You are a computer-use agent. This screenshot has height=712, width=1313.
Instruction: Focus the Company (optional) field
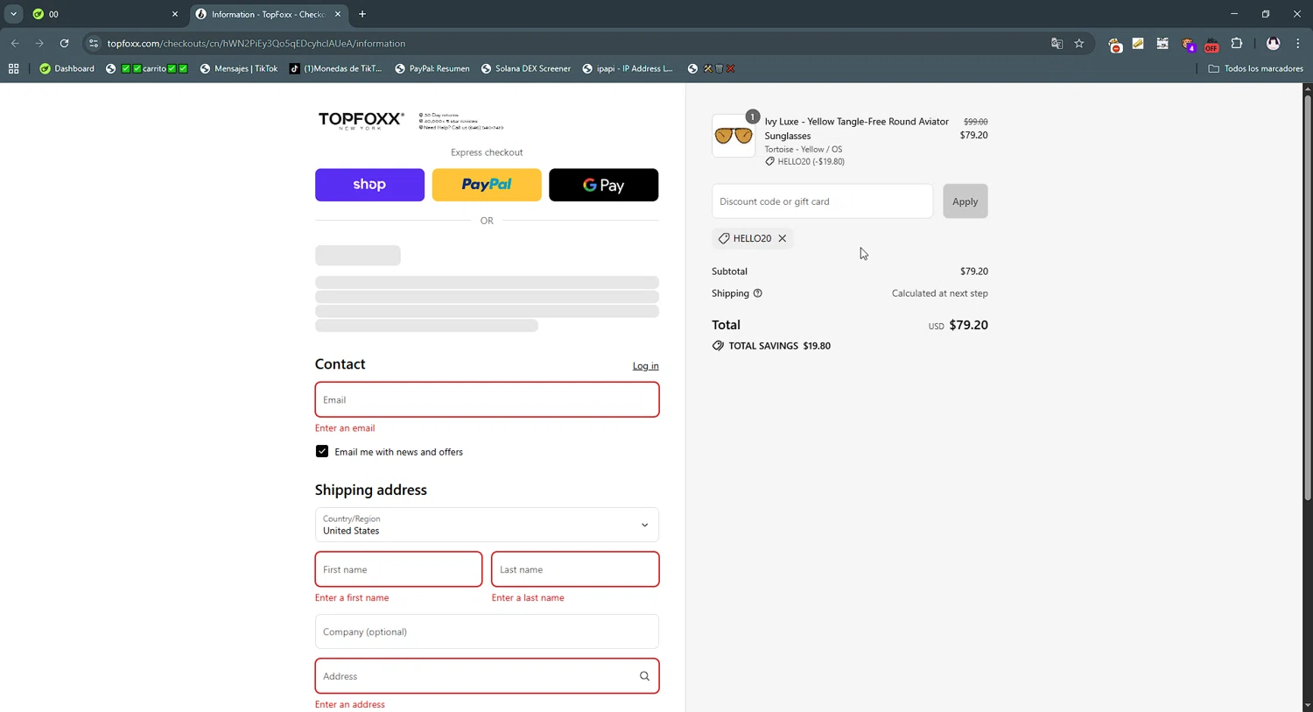(487, 631)
